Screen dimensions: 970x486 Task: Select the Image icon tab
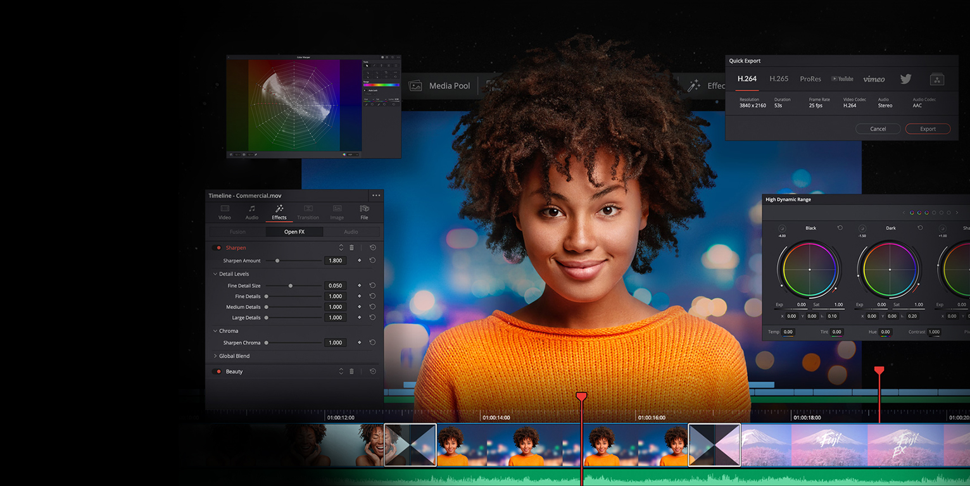click(x=337, y=209)
